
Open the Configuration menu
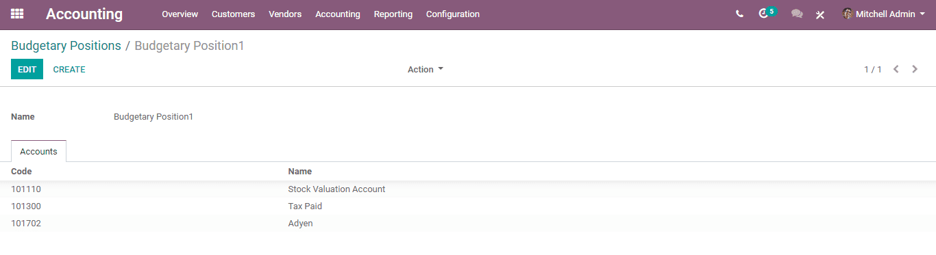(x=453, y=14)
